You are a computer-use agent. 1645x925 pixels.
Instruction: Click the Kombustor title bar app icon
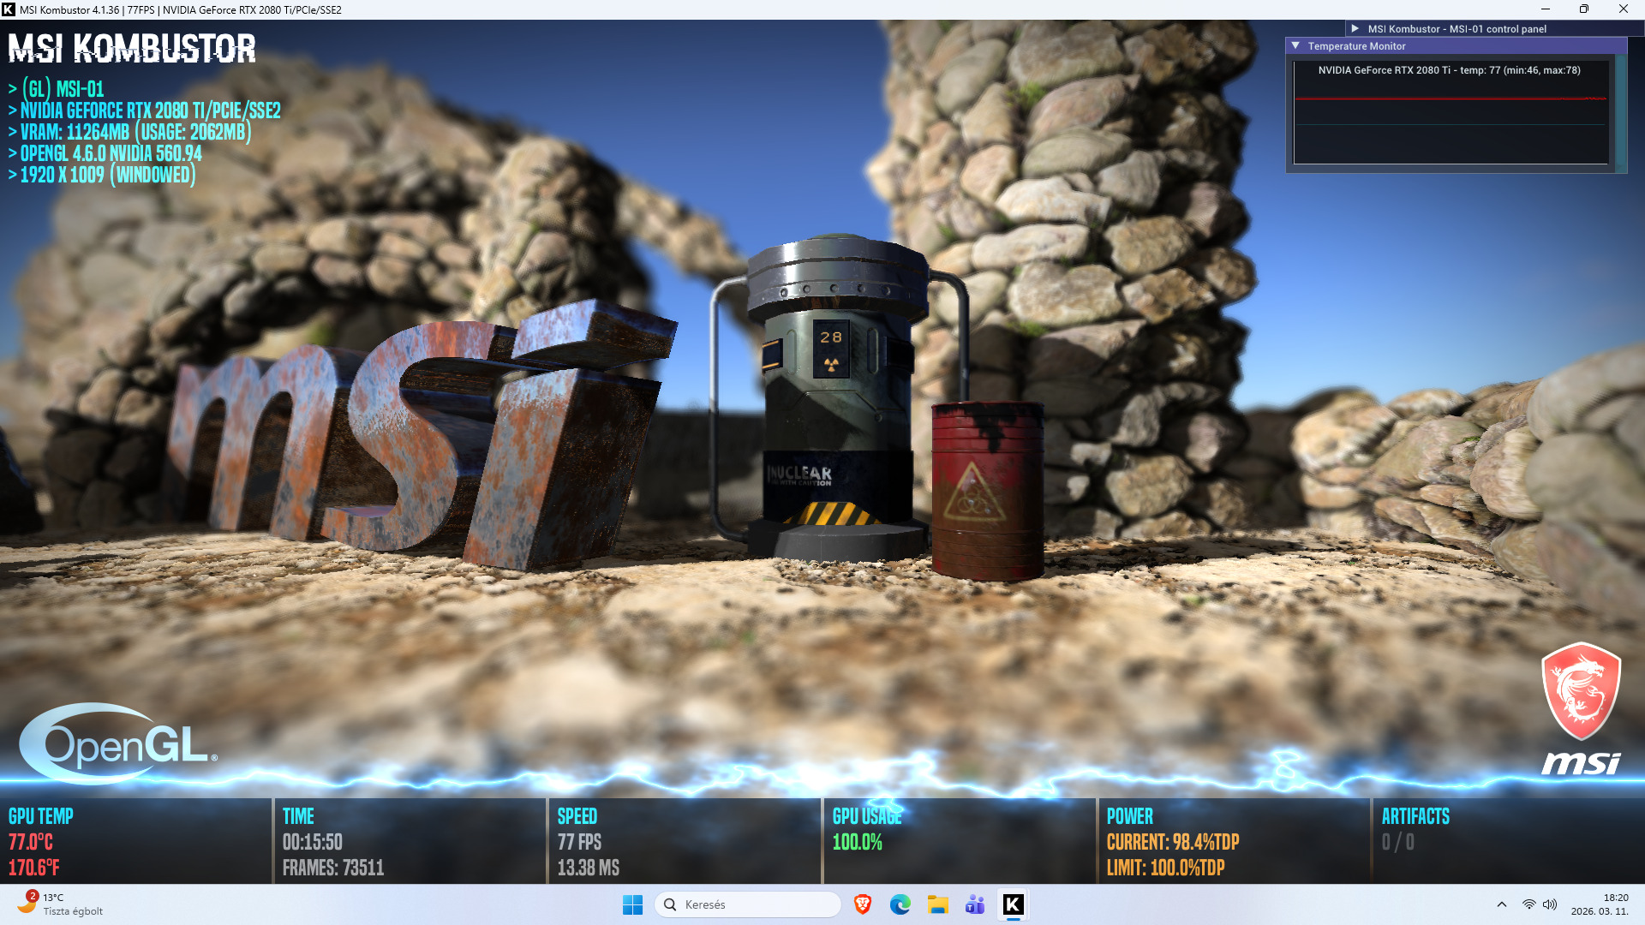click(9, 9)
